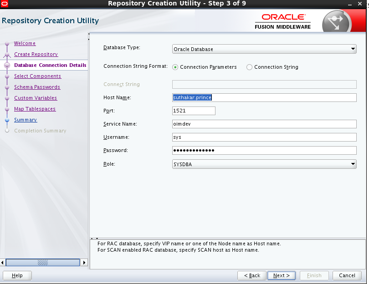Go to the Welcome step
This screenshot has width=369, height=284.
(25, 43)
